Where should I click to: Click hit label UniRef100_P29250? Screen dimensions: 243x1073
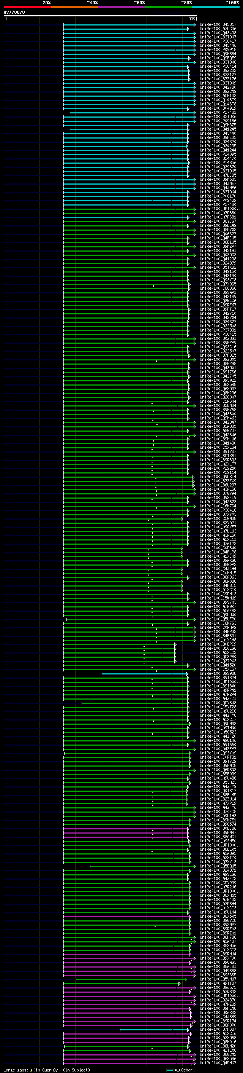pos(218,468)
